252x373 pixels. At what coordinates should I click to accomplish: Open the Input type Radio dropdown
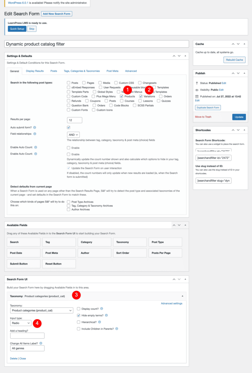[x=21, y=323]
